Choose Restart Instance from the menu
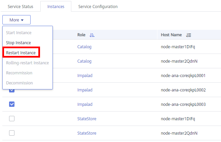 tap(21, 53)
